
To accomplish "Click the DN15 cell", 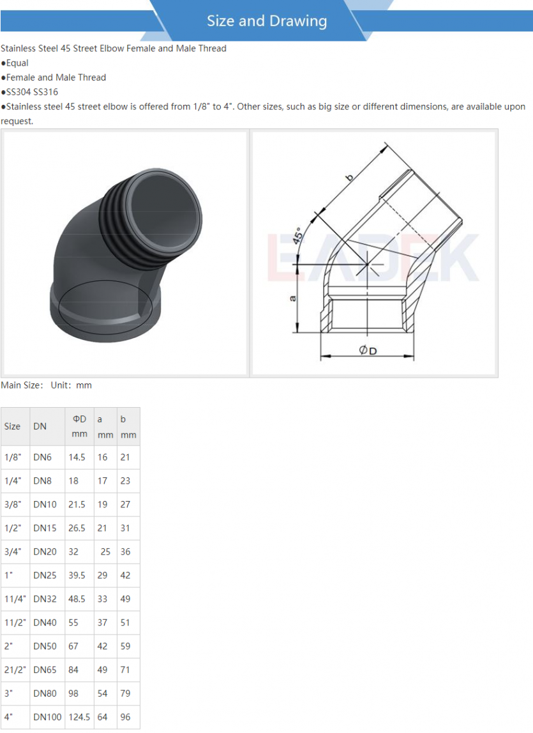I will tap(47, 529).
